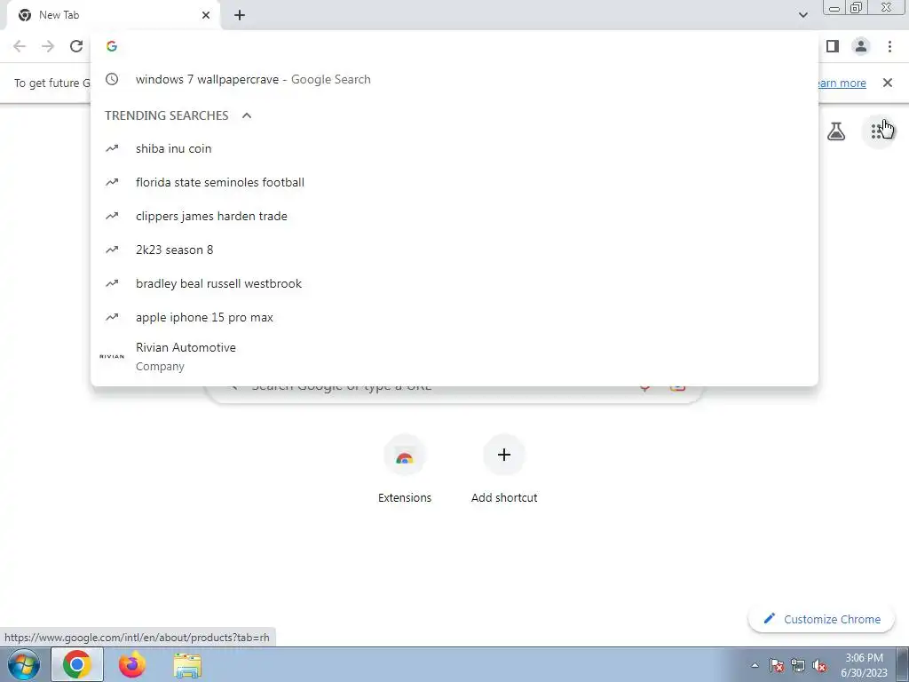Show hidden system tray icons arrow
The width and height of the screenshot is (909, 682).
point(755,666)
